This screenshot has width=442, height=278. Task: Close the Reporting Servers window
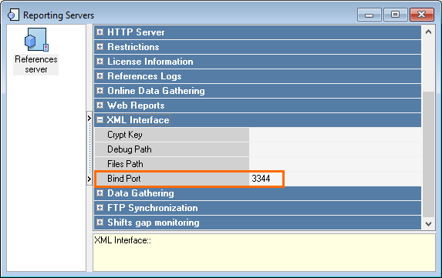(422, 15)
